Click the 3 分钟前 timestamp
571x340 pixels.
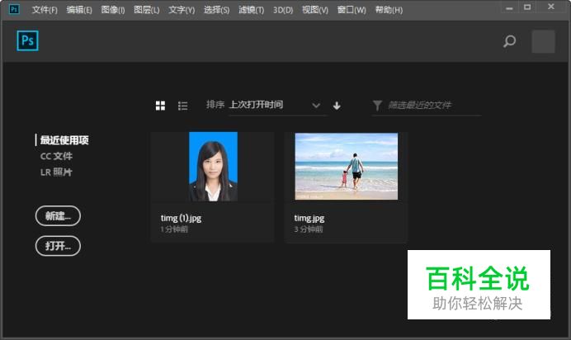308,229
